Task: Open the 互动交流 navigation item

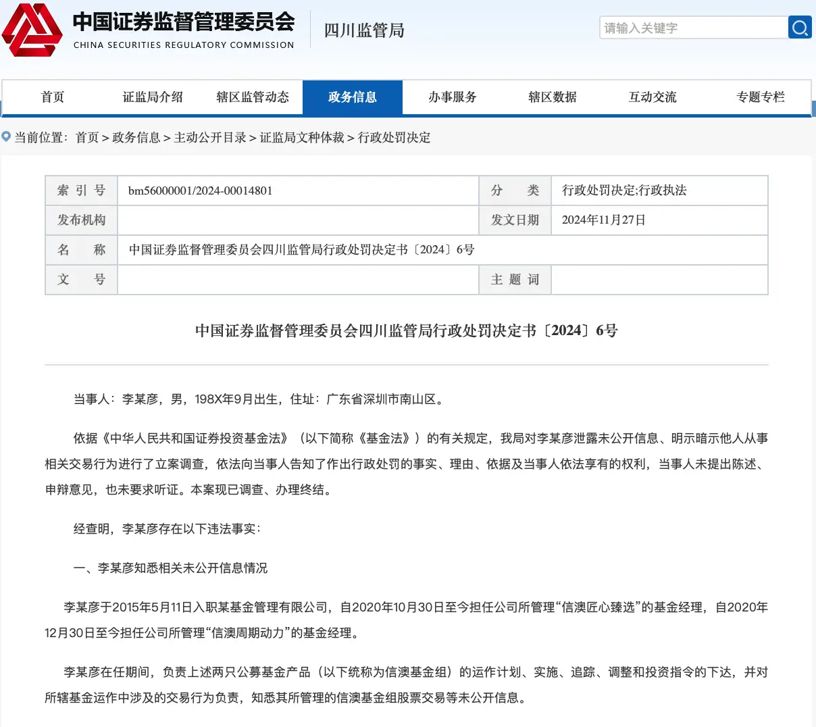Action: [x=653, y=97]
